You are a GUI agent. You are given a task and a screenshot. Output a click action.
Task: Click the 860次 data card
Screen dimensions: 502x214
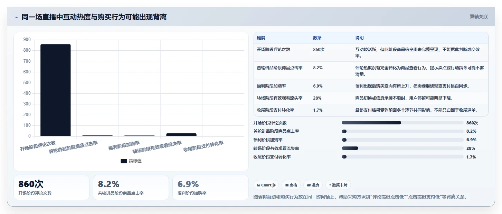click(51, 187)
